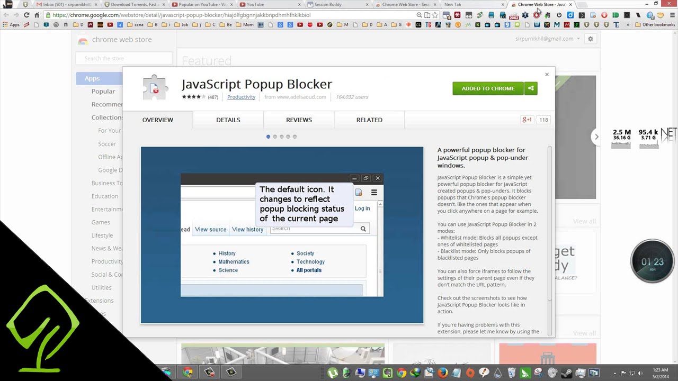The width and height of the screenshot is (678, 381).
Task: Click the blue d extension icon
Action: point(570,15)
